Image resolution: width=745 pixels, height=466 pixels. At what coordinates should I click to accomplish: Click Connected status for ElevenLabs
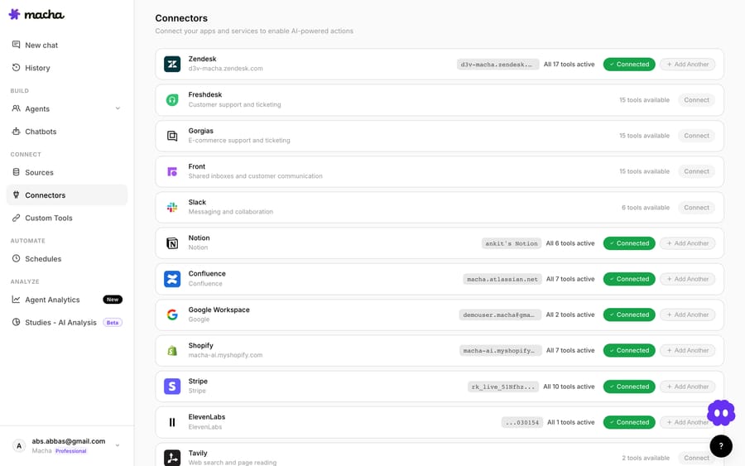click(x=629, y=422)
